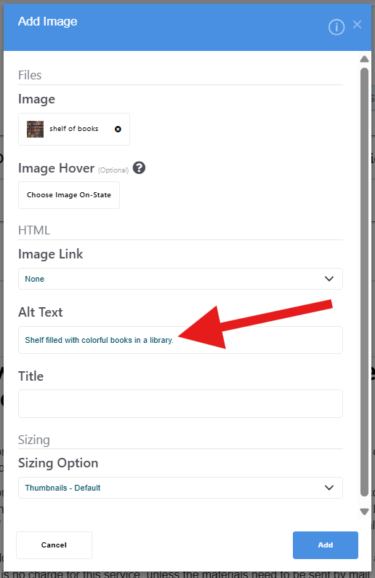Image resolution: width=375 pixels, height=578 pixels.
Task: Click the Files section heading
Action: (30, 75)
